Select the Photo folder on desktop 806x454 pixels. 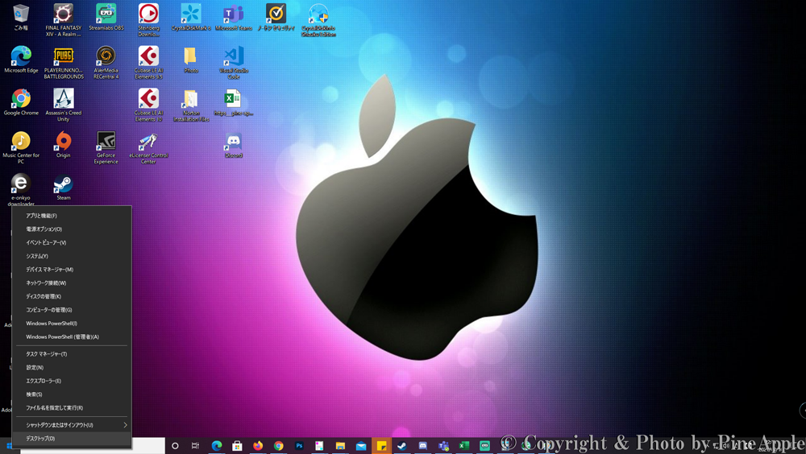[190, 57]
